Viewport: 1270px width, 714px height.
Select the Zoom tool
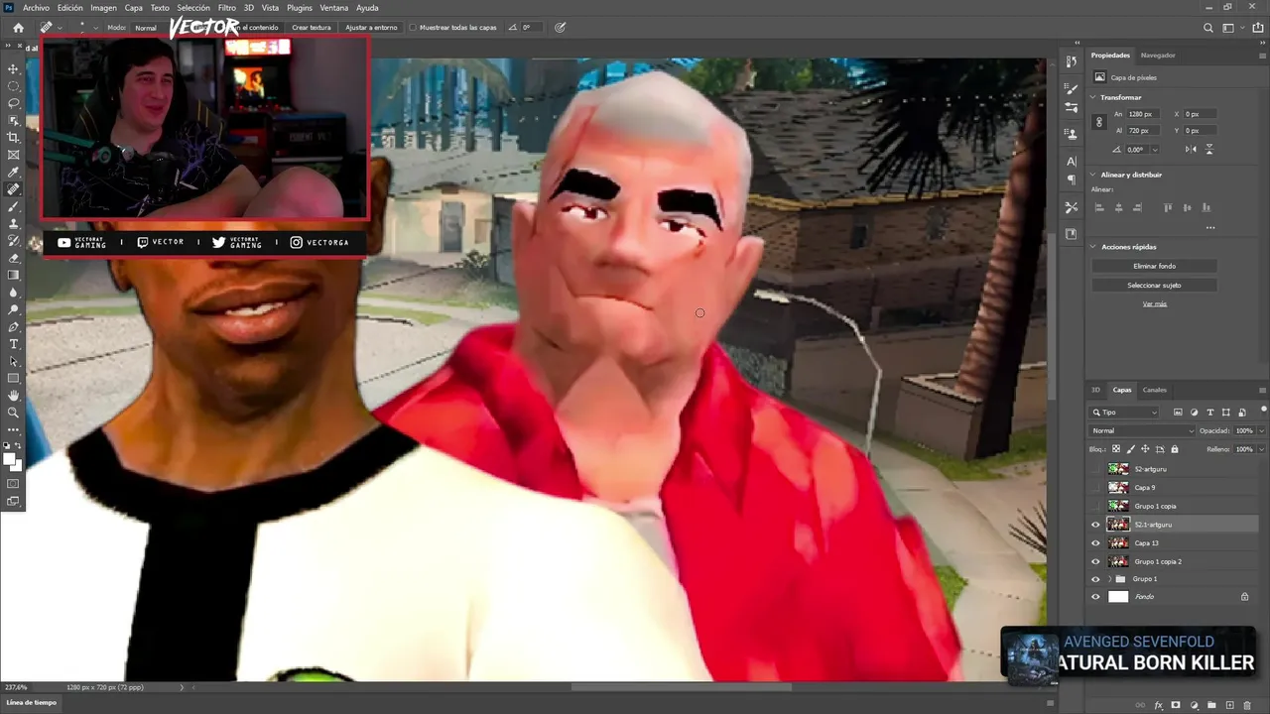14,413
